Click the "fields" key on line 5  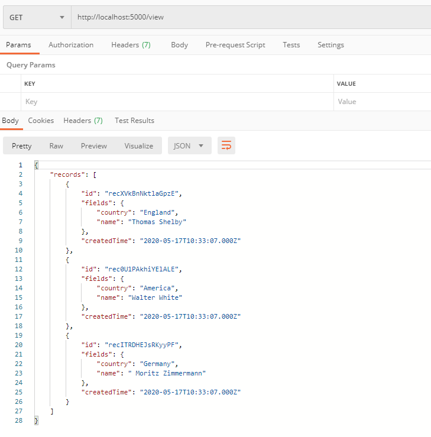[97, 203]
